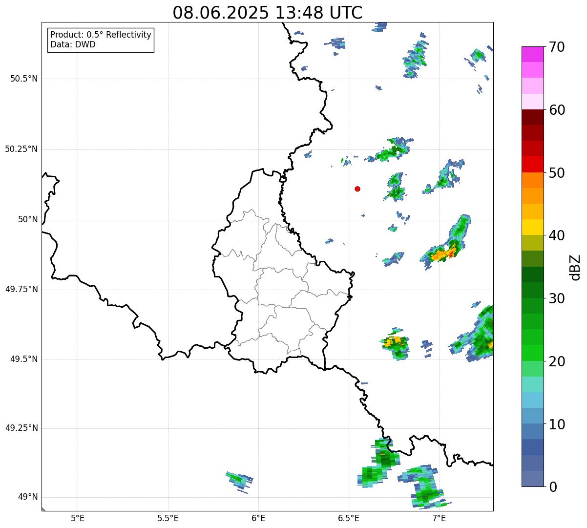The height and width of the screenshot is (528, 587).
Task: Click the 49°N latitude label
Action: (28, 498)
